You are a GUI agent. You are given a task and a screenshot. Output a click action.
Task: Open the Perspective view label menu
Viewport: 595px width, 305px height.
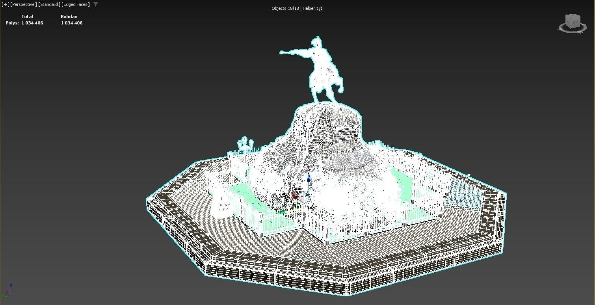(x=24, y=4)
